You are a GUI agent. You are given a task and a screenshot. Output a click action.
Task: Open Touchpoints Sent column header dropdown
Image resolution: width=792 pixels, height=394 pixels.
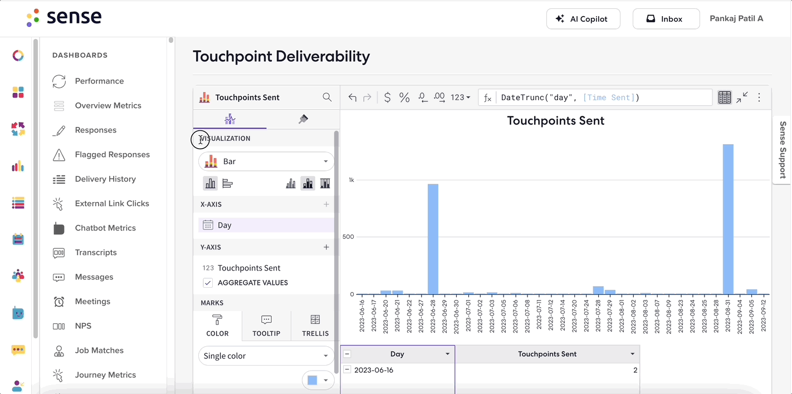632,354
